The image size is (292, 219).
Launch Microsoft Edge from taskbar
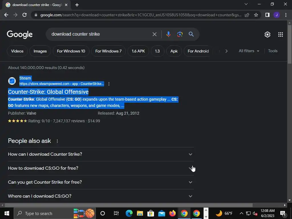129,213
